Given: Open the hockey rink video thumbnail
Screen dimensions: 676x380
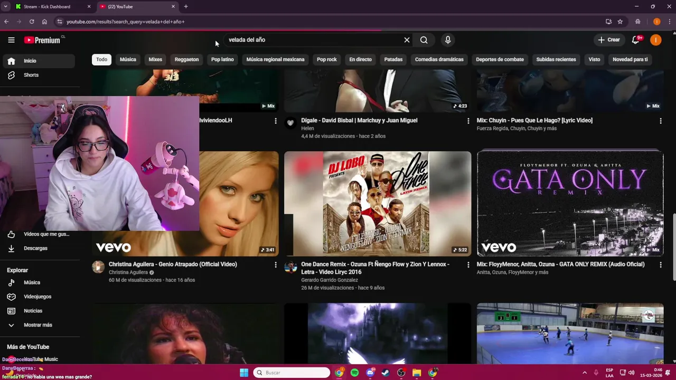Looking at the screenshot, I should tap(570, 334).
